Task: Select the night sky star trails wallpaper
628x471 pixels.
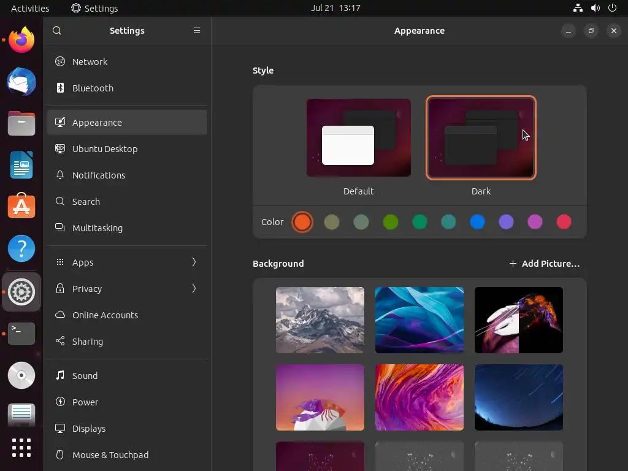Action: (x=519, y=397)
